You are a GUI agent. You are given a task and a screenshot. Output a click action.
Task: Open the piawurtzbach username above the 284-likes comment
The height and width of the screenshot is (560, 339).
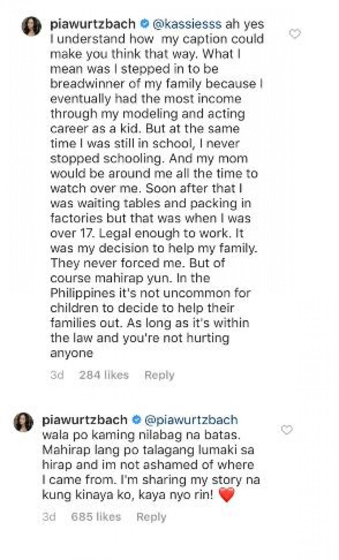tap(92, 24)
